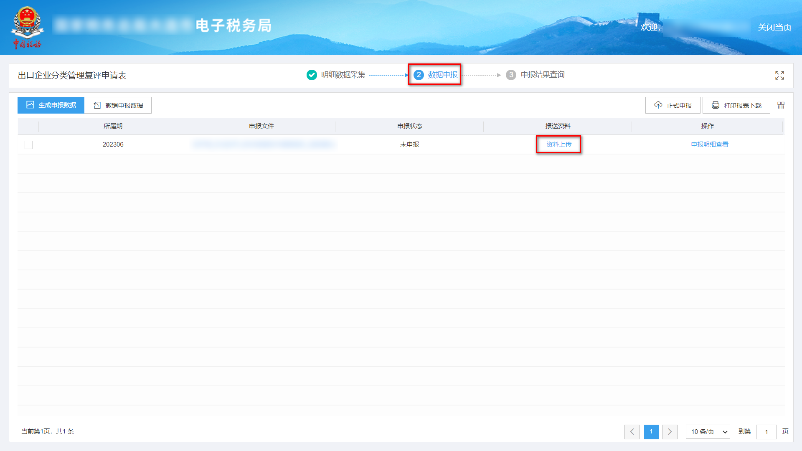Image resolution: width=802 pixels, height=451 pixels.
Task: Click the green checkmark on 明细数据采集 step
Action: coord(312,75)
